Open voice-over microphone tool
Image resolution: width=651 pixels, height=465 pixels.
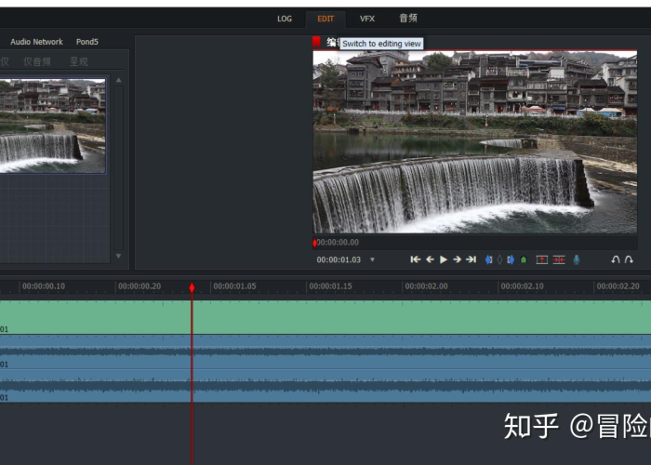pyautogui.click(x=577, y=259)
